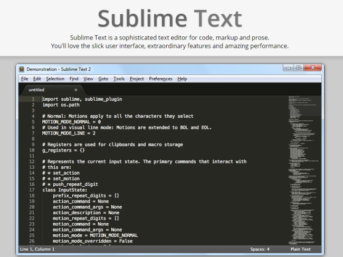Screen dimensions: 343x257
Task: Open the Edit menu
Action: tap(37, 79)
